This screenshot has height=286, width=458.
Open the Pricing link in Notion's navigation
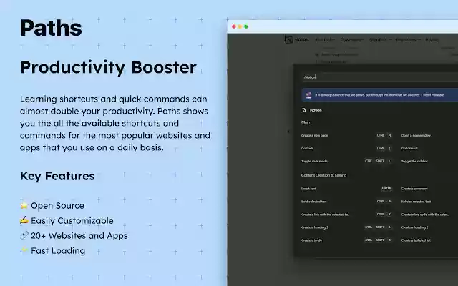[432, 40]
